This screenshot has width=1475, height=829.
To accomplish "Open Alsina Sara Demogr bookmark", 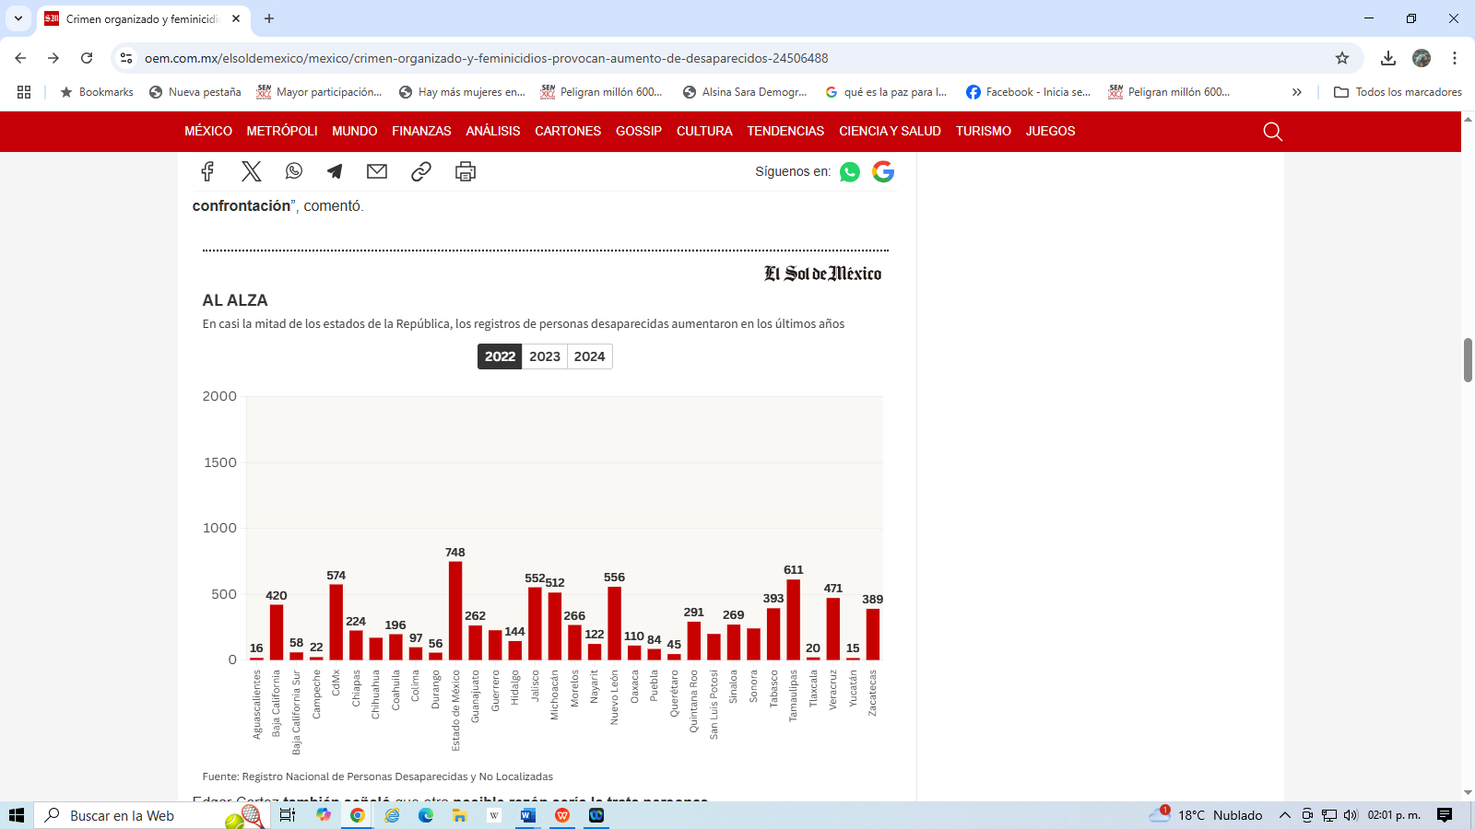I will (x=745, y=92).
